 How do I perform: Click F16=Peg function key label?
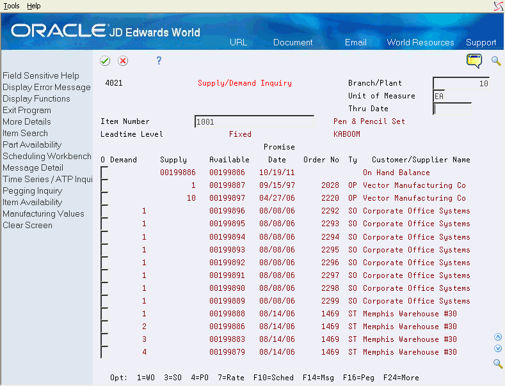click(x=358, y=378)
